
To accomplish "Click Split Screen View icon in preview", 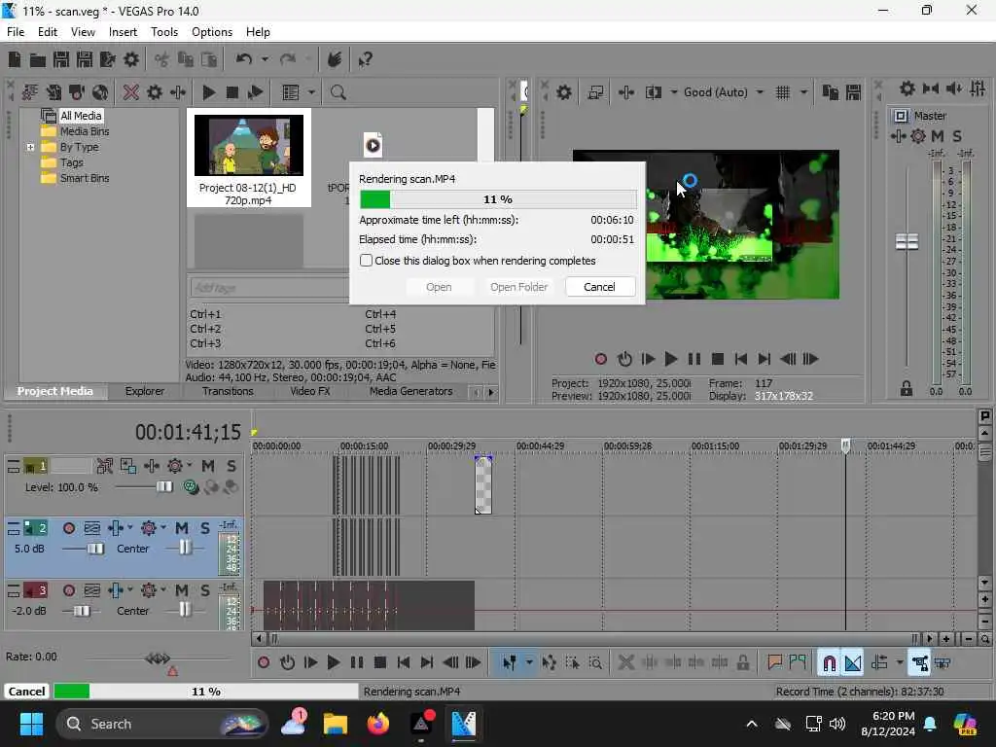I will [x=654, y=92].
